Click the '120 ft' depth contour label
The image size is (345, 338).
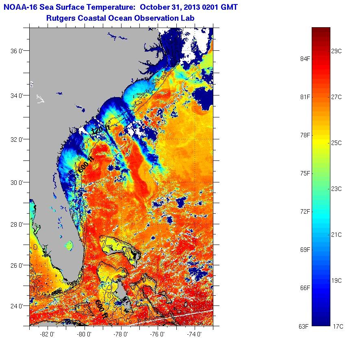click(x=100, y=129)
